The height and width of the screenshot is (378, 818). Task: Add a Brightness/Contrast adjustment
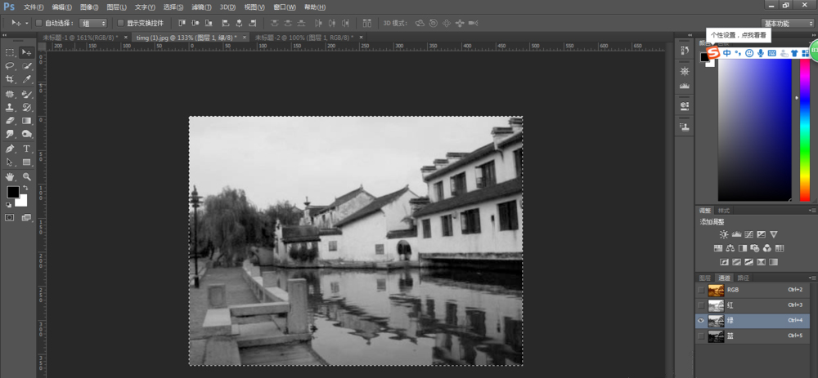click(x=723, y=234)
